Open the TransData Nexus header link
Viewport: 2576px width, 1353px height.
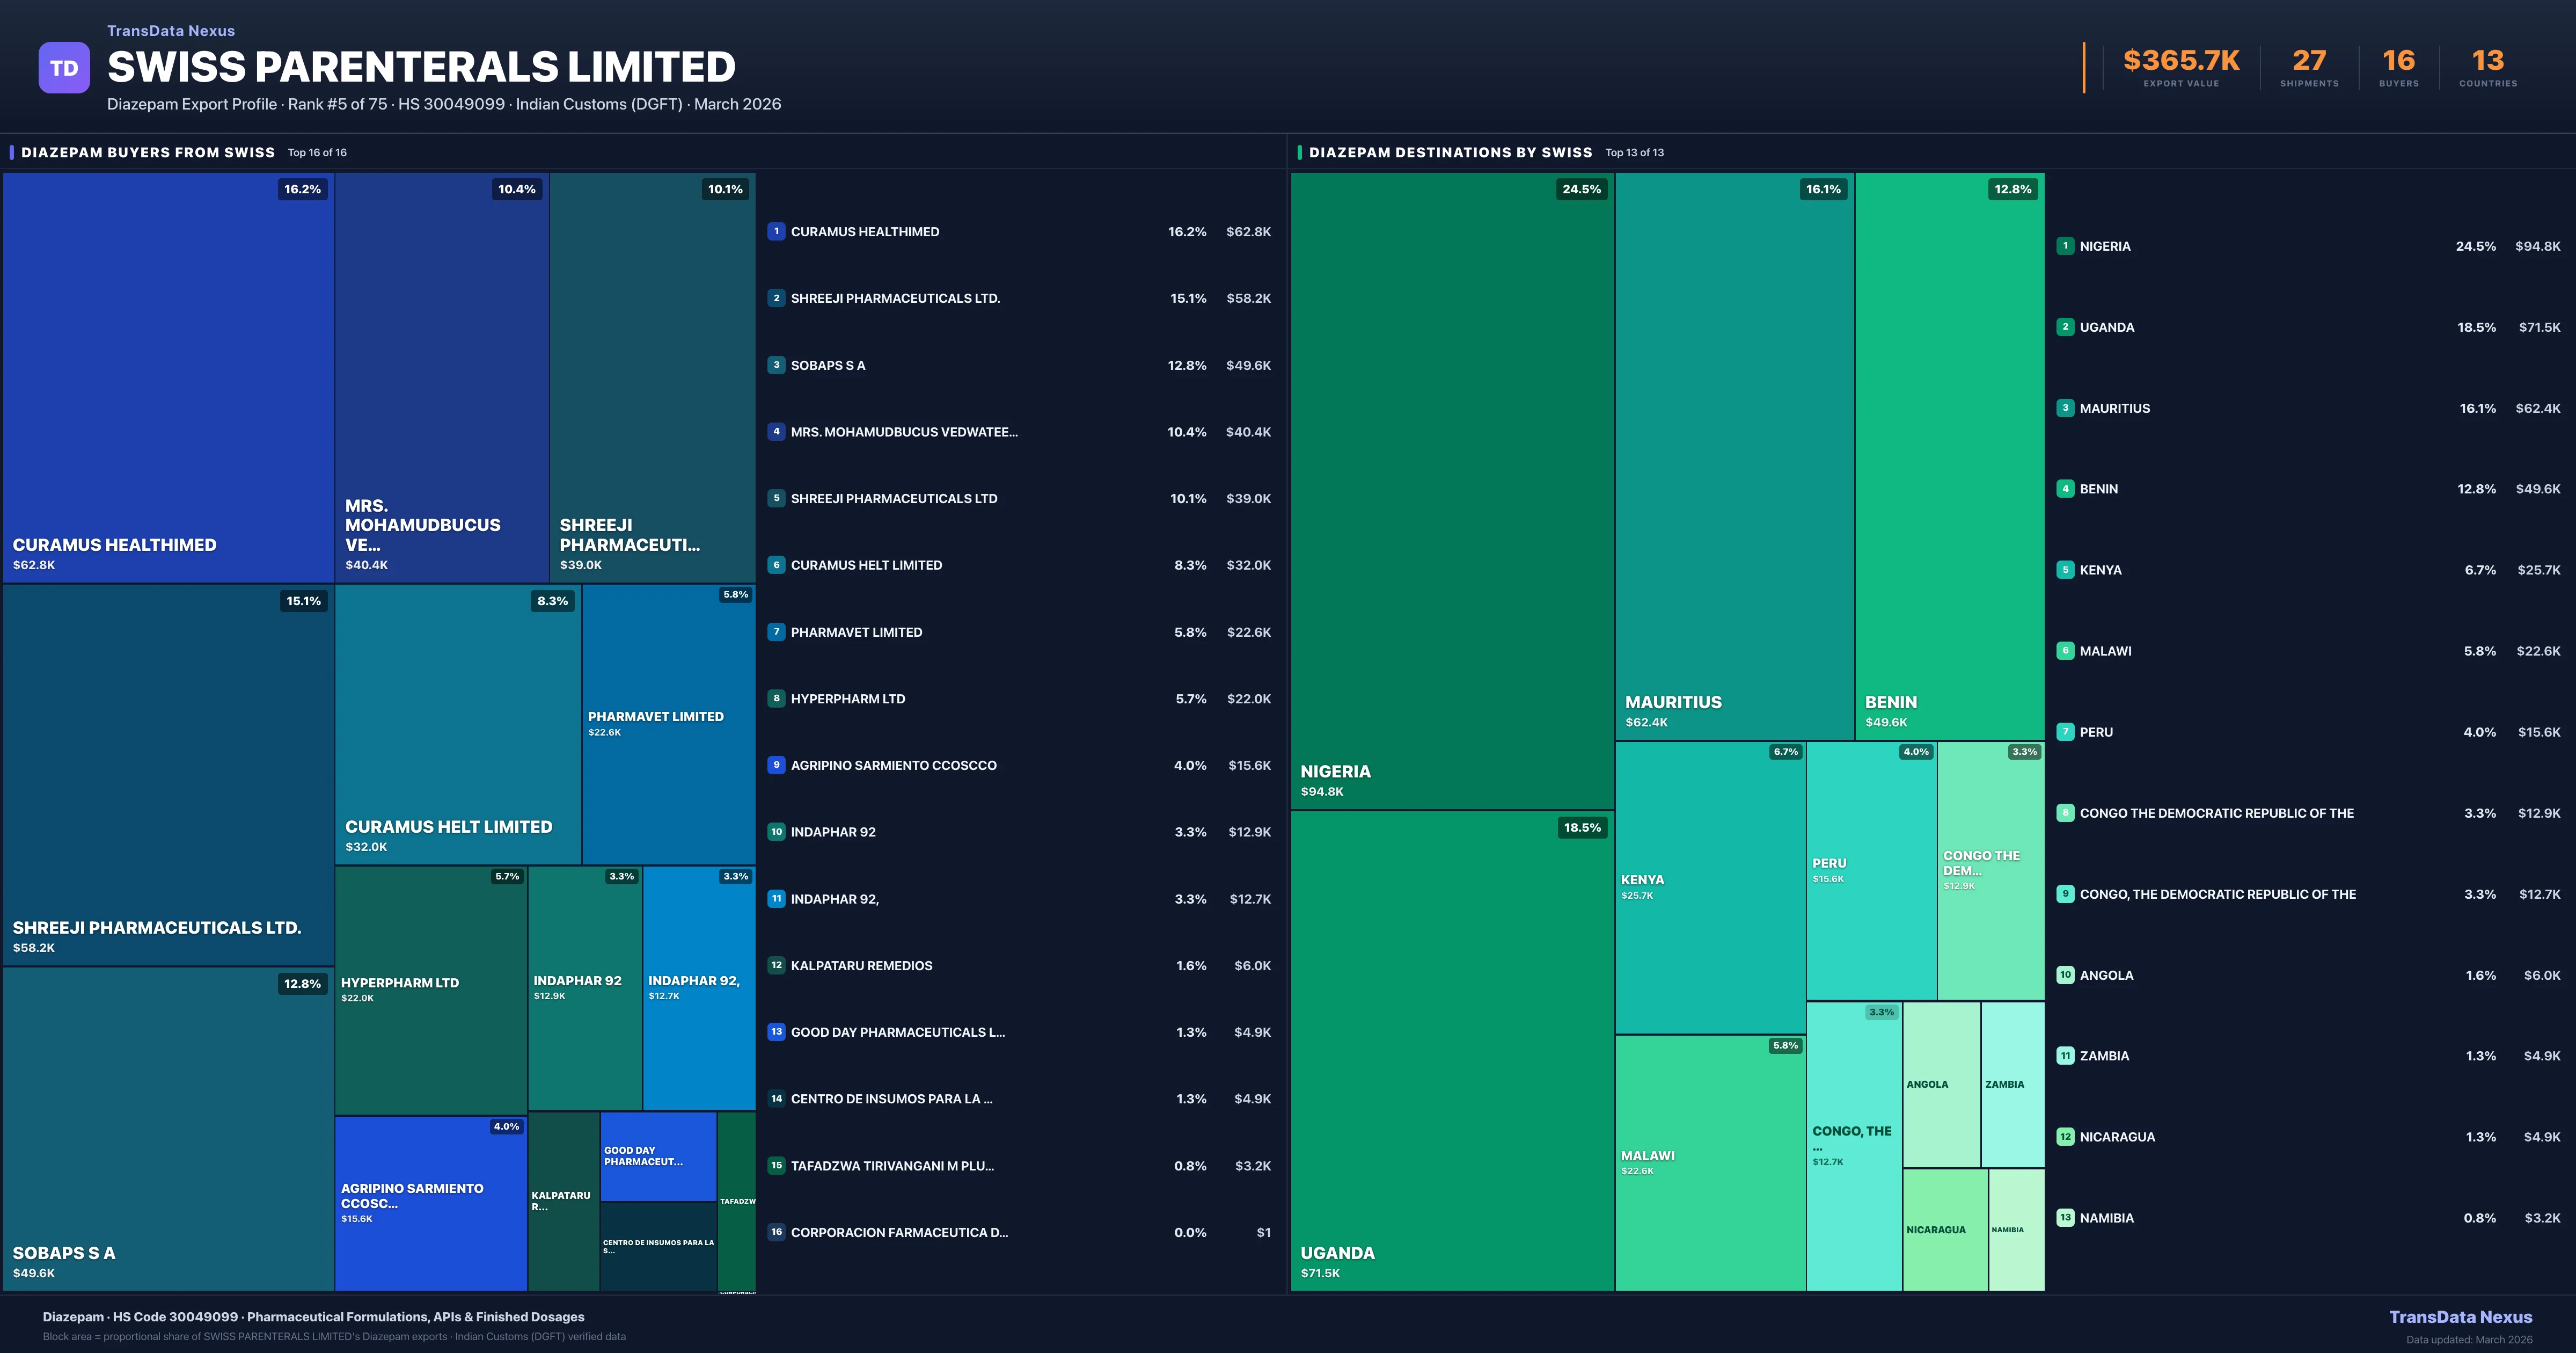click(x=171, y=31)
